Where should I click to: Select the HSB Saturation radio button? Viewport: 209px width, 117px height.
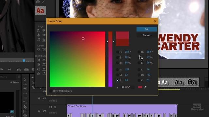[117, 58]
